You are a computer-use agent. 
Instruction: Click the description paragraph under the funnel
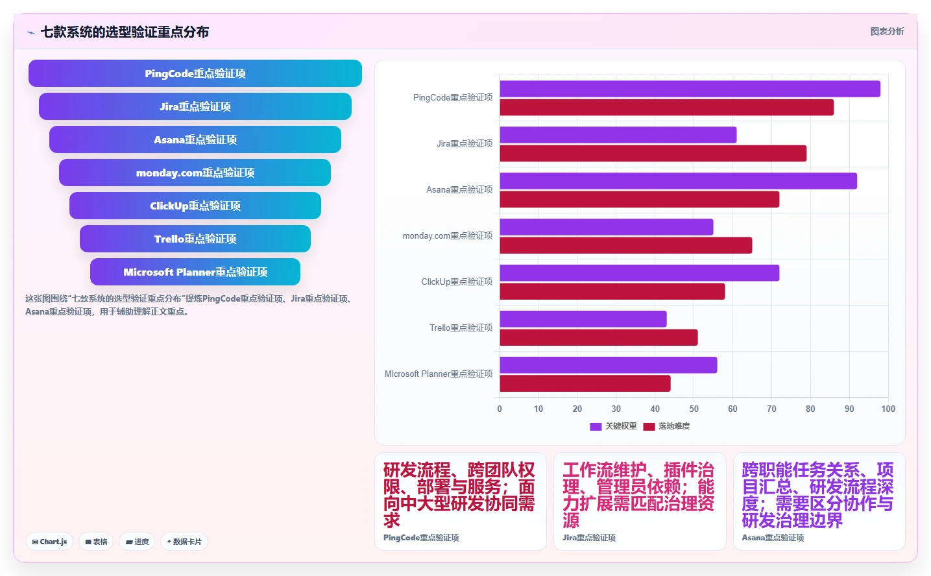189,305
